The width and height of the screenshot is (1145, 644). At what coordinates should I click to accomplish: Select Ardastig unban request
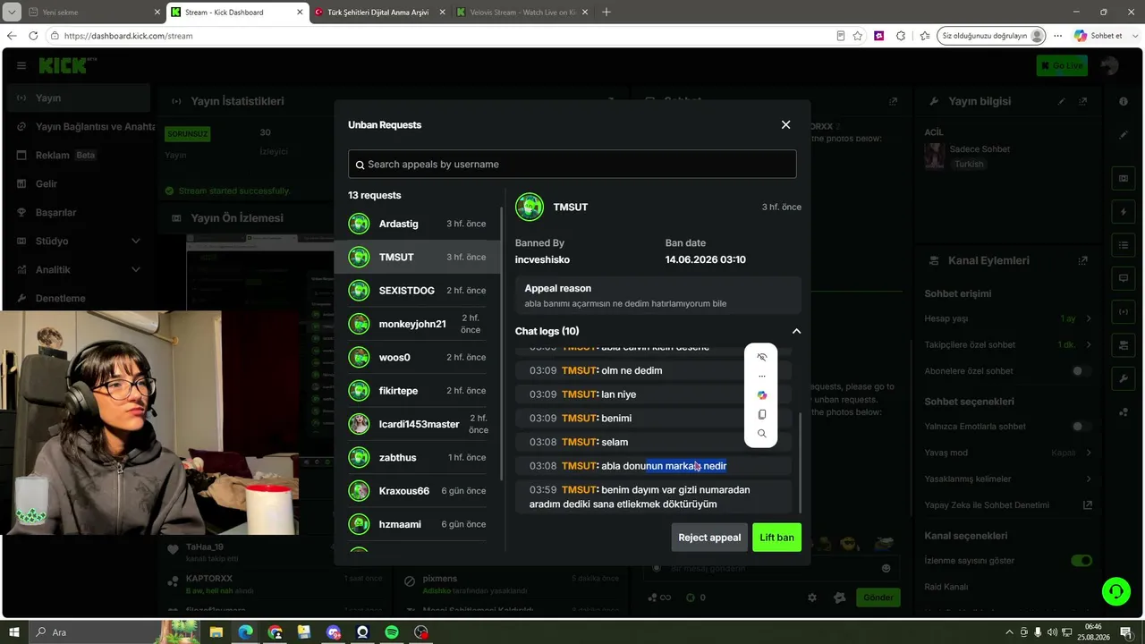click(417, 224)
